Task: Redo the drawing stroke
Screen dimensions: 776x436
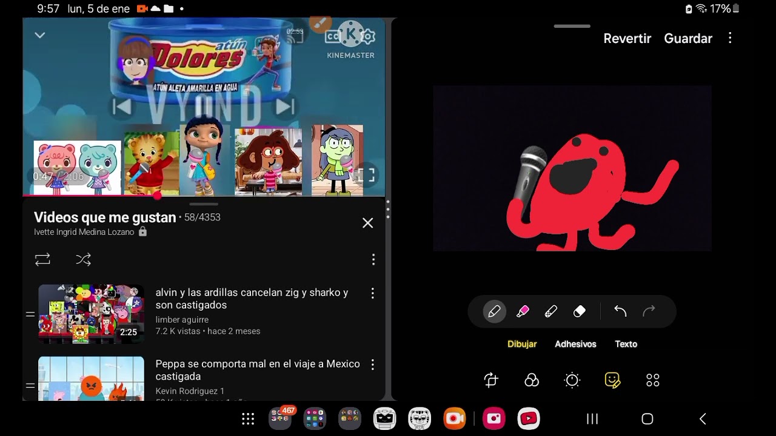Action: point(649,311)
